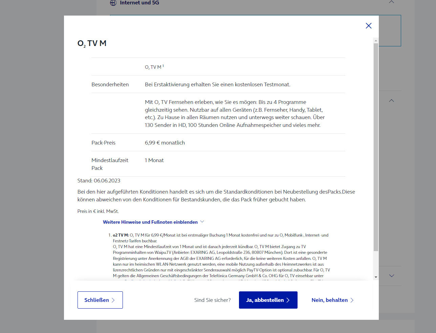Screen dimensions: 436x333
Task: Click the Internet und 5G heading
Action: click(139, 3)
